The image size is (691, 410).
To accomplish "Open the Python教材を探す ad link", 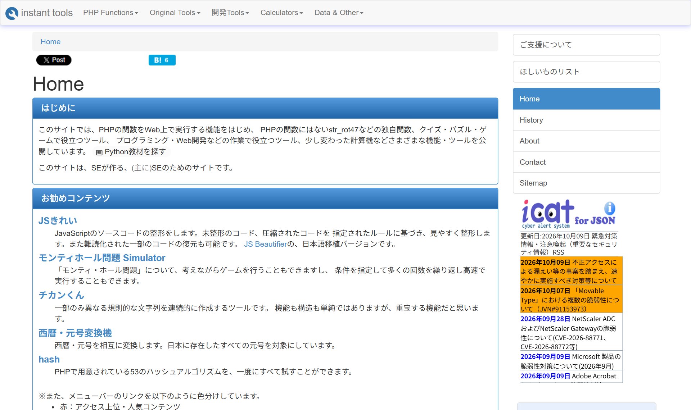I will pos(131,152).
